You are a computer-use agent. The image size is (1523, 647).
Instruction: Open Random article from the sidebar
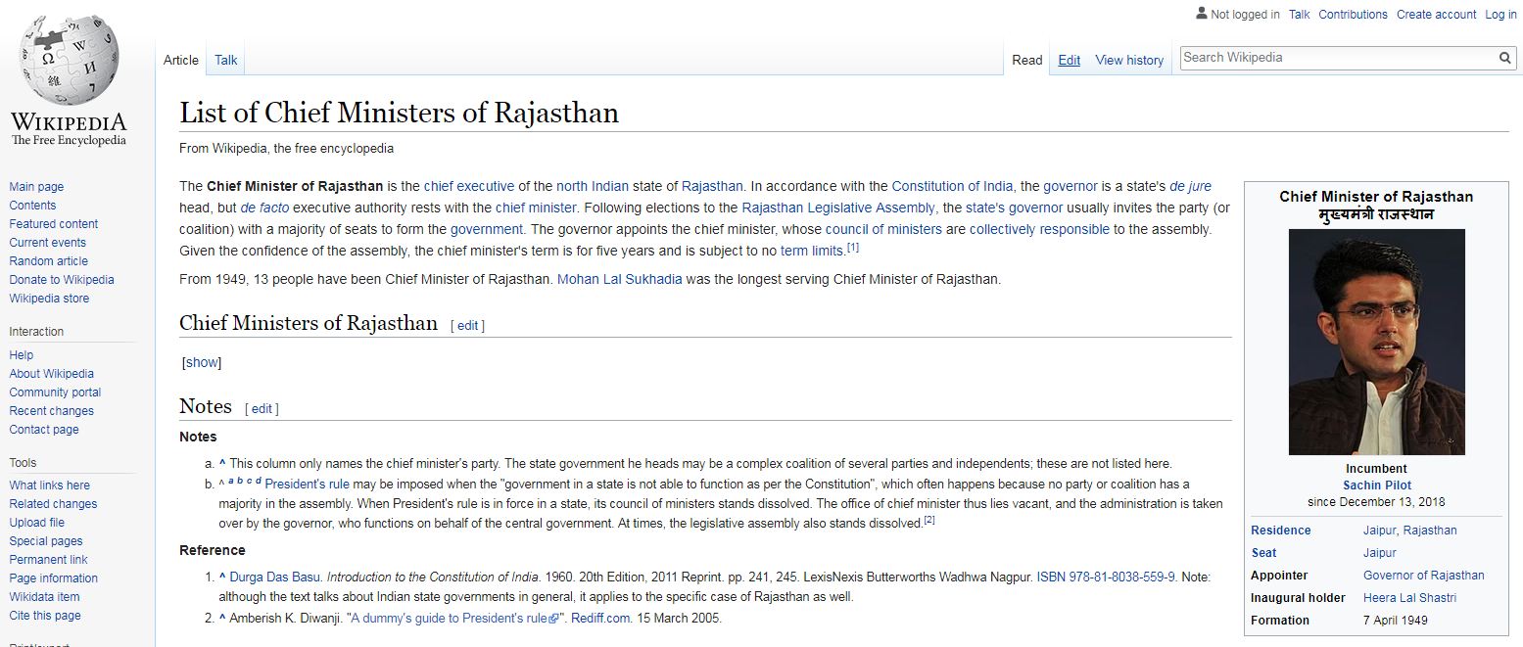pos(48,261)
